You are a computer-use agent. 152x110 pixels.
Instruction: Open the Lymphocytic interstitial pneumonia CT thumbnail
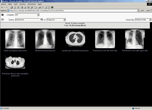pyautogui.click(x=75, y=39)
